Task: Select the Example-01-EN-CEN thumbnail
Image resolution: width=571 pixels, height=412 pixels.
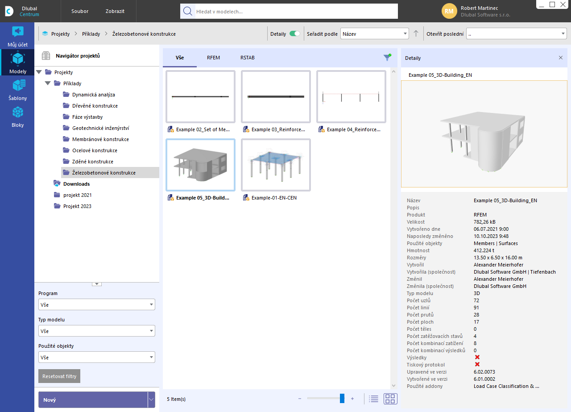Action: click(276, 165)
